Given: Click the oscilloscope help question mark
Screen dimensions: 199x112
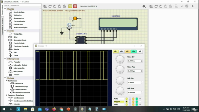Looking at the screenshot, I should point(135,46).
